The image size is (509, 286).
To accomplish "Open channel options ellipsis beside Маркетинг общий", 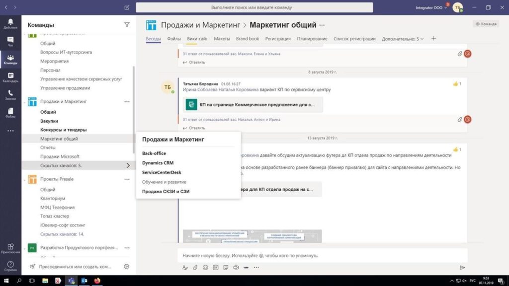I will pyautogui.click(x=322, y=25).
